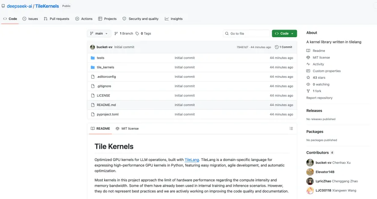The width and height of the screenshot is (377, 199).
Task: Open commit hash 79461d7
Action: click(242, 47)
